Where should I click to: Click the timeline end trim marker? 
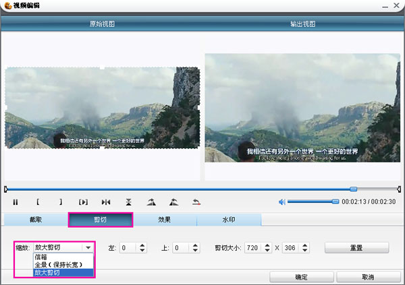(x=399, y=189)
